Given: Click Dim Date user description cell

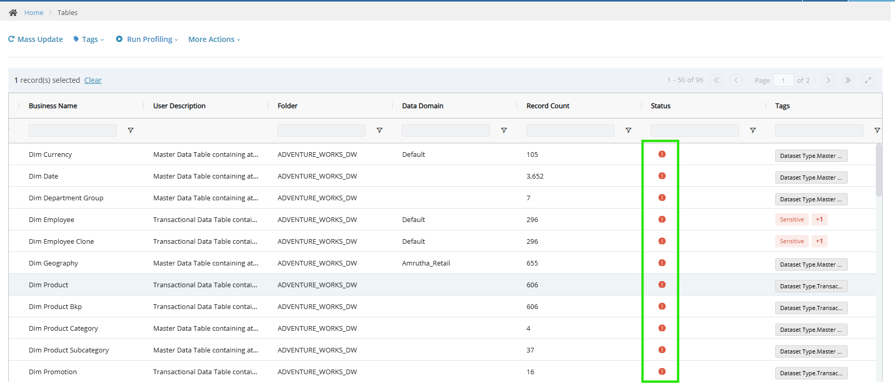Looking at the screenshot, I should coord(206,176).
